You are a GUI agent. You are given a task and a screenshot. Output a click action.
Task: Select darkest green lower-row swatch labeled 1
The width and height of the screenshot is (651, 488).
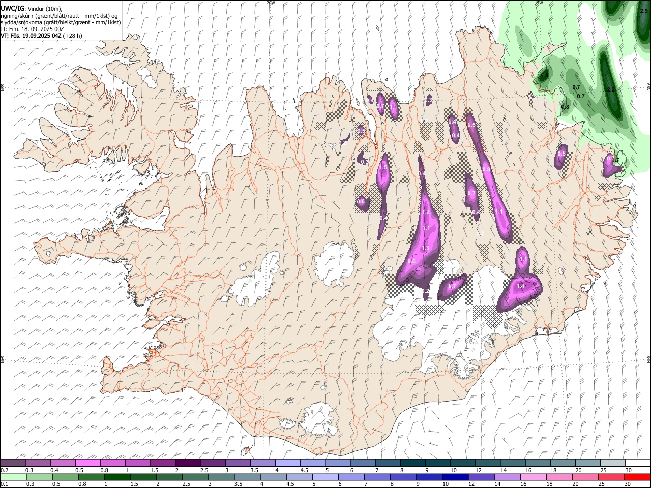coord(117,477)
